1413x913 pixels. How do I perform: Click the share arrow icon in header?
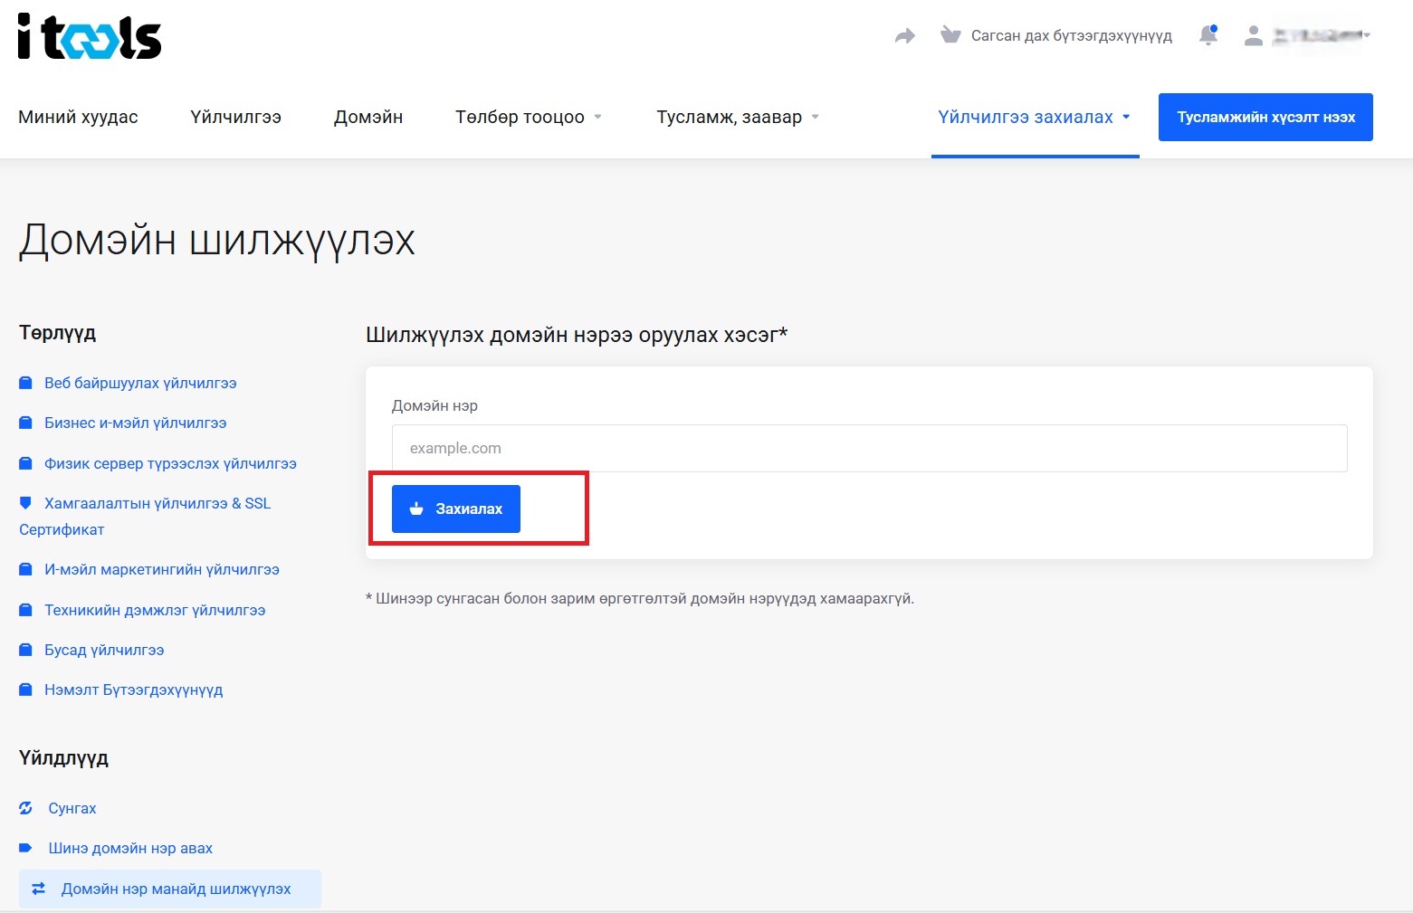click(904, 36)
